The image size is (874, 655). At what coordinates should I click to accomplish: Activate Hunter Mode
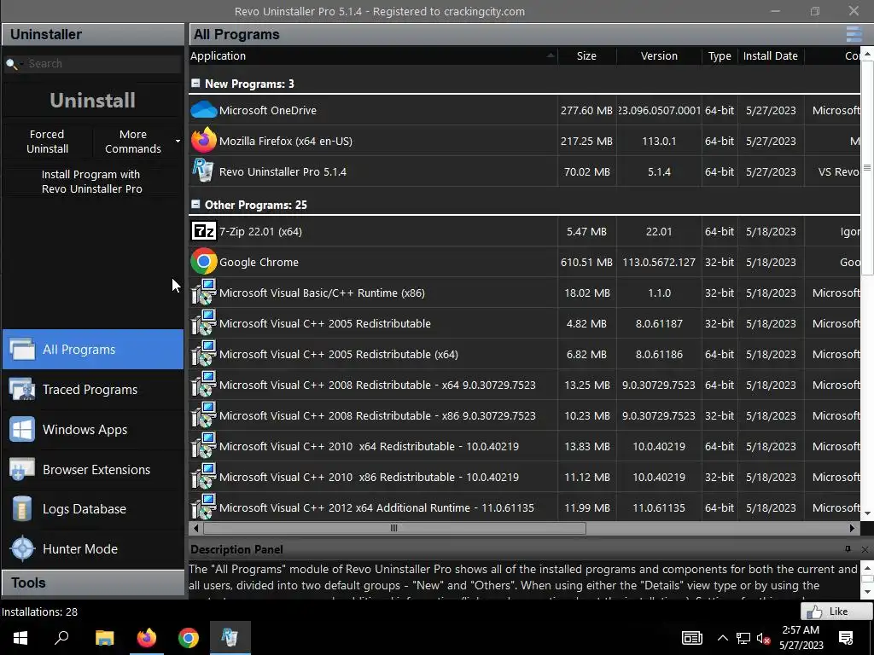click(x=92, y=548)
